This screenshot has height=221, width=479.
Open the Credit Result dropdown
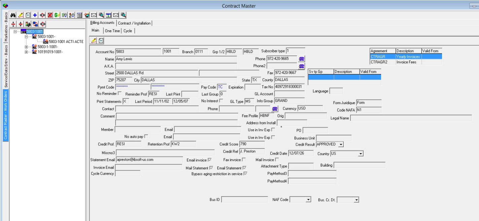341,144
